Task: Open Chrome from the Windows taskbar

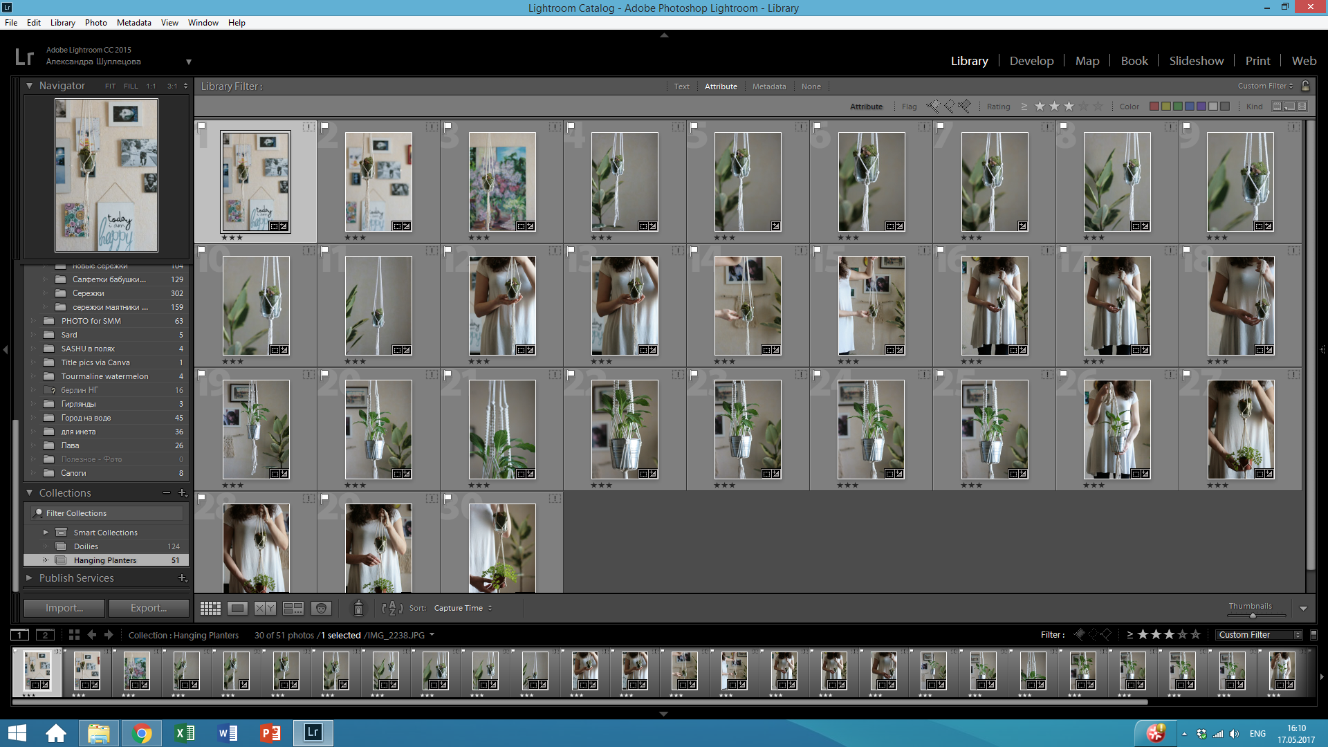Action: point(142,732)
